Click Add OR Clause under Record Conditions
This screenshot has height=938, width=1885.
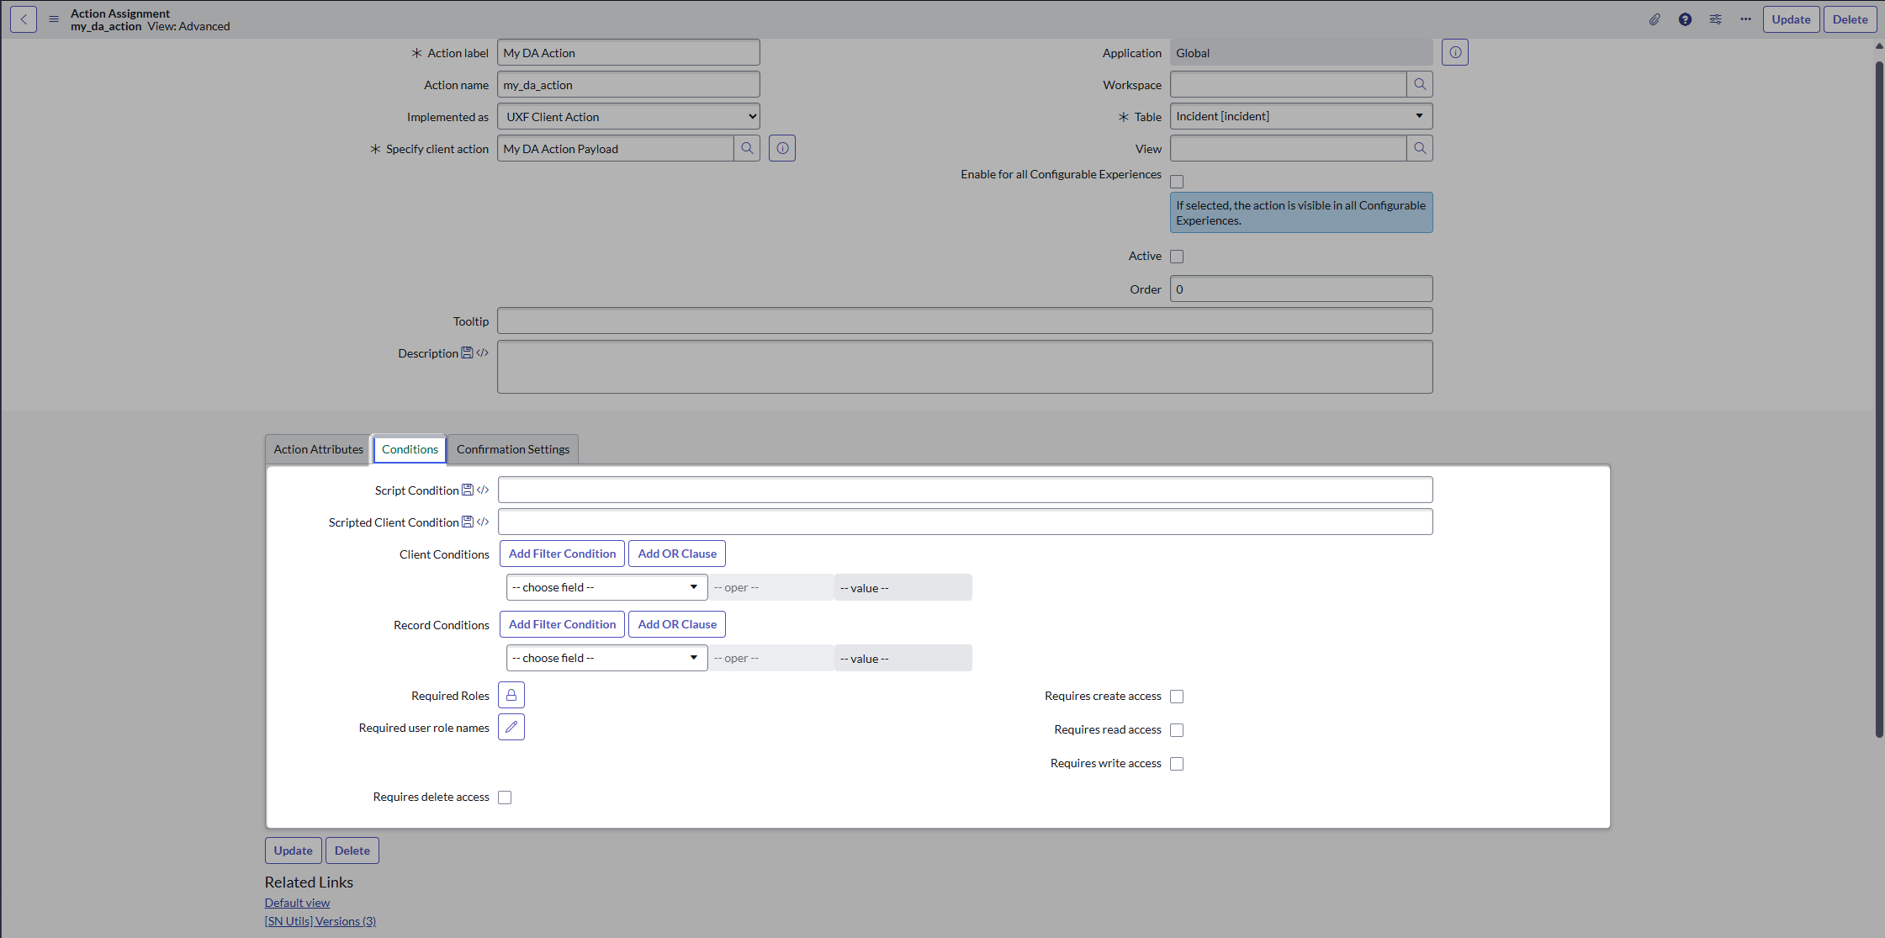[x=676, y=624]
